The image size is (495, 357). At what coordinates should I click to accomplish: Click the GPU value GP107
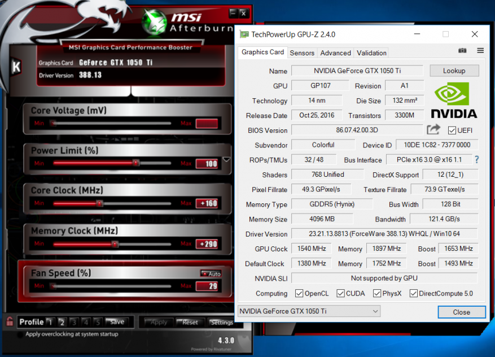coord(320,86)
